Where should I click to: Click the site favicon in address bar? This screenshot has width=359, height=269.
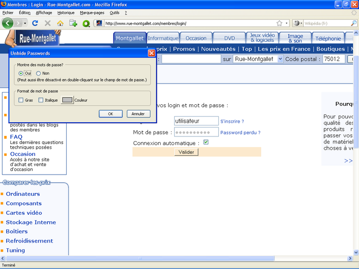coord(99,23)
